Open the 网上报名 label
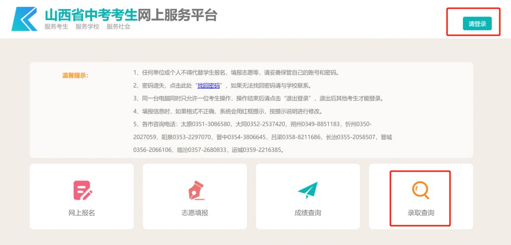The width and height of the screenshot is (511, 245). click(x=82, y=213)
